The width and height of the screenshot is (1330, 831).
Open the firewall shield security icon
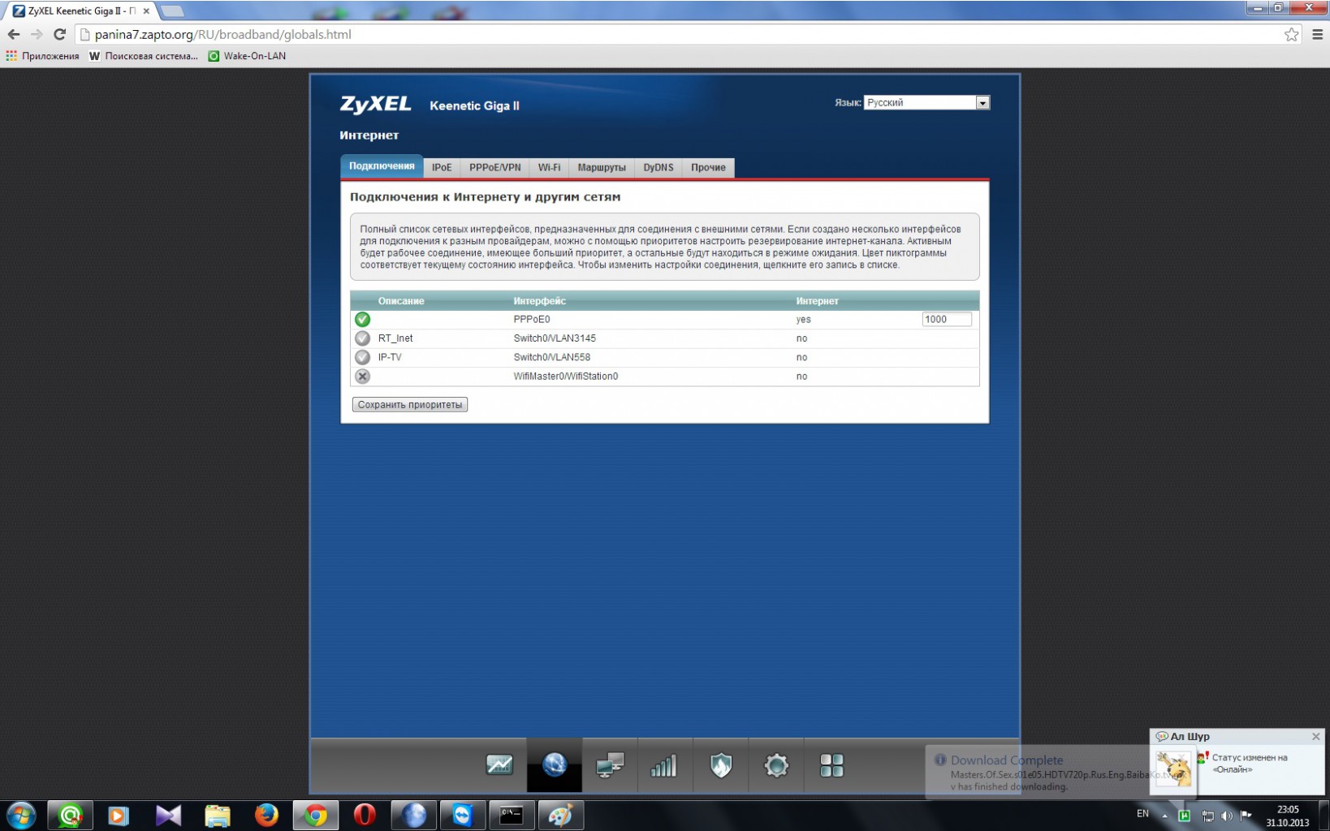point(720,765)
